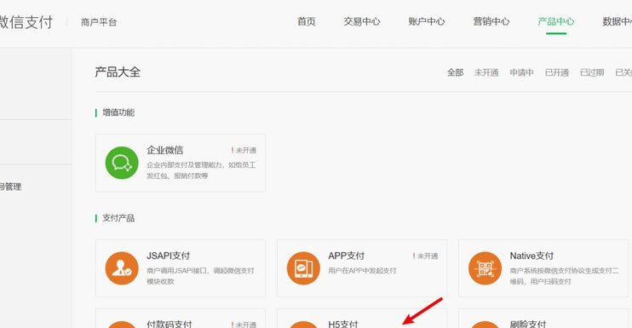Filter products by 已过期
This screenshot has width=632, height=328.
(592, 72)
